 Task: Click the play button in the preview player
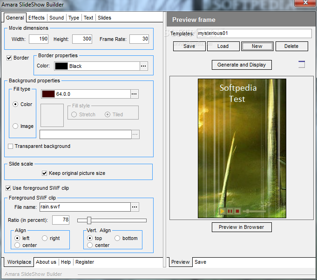pyautogui.click(x=222, y=211)
